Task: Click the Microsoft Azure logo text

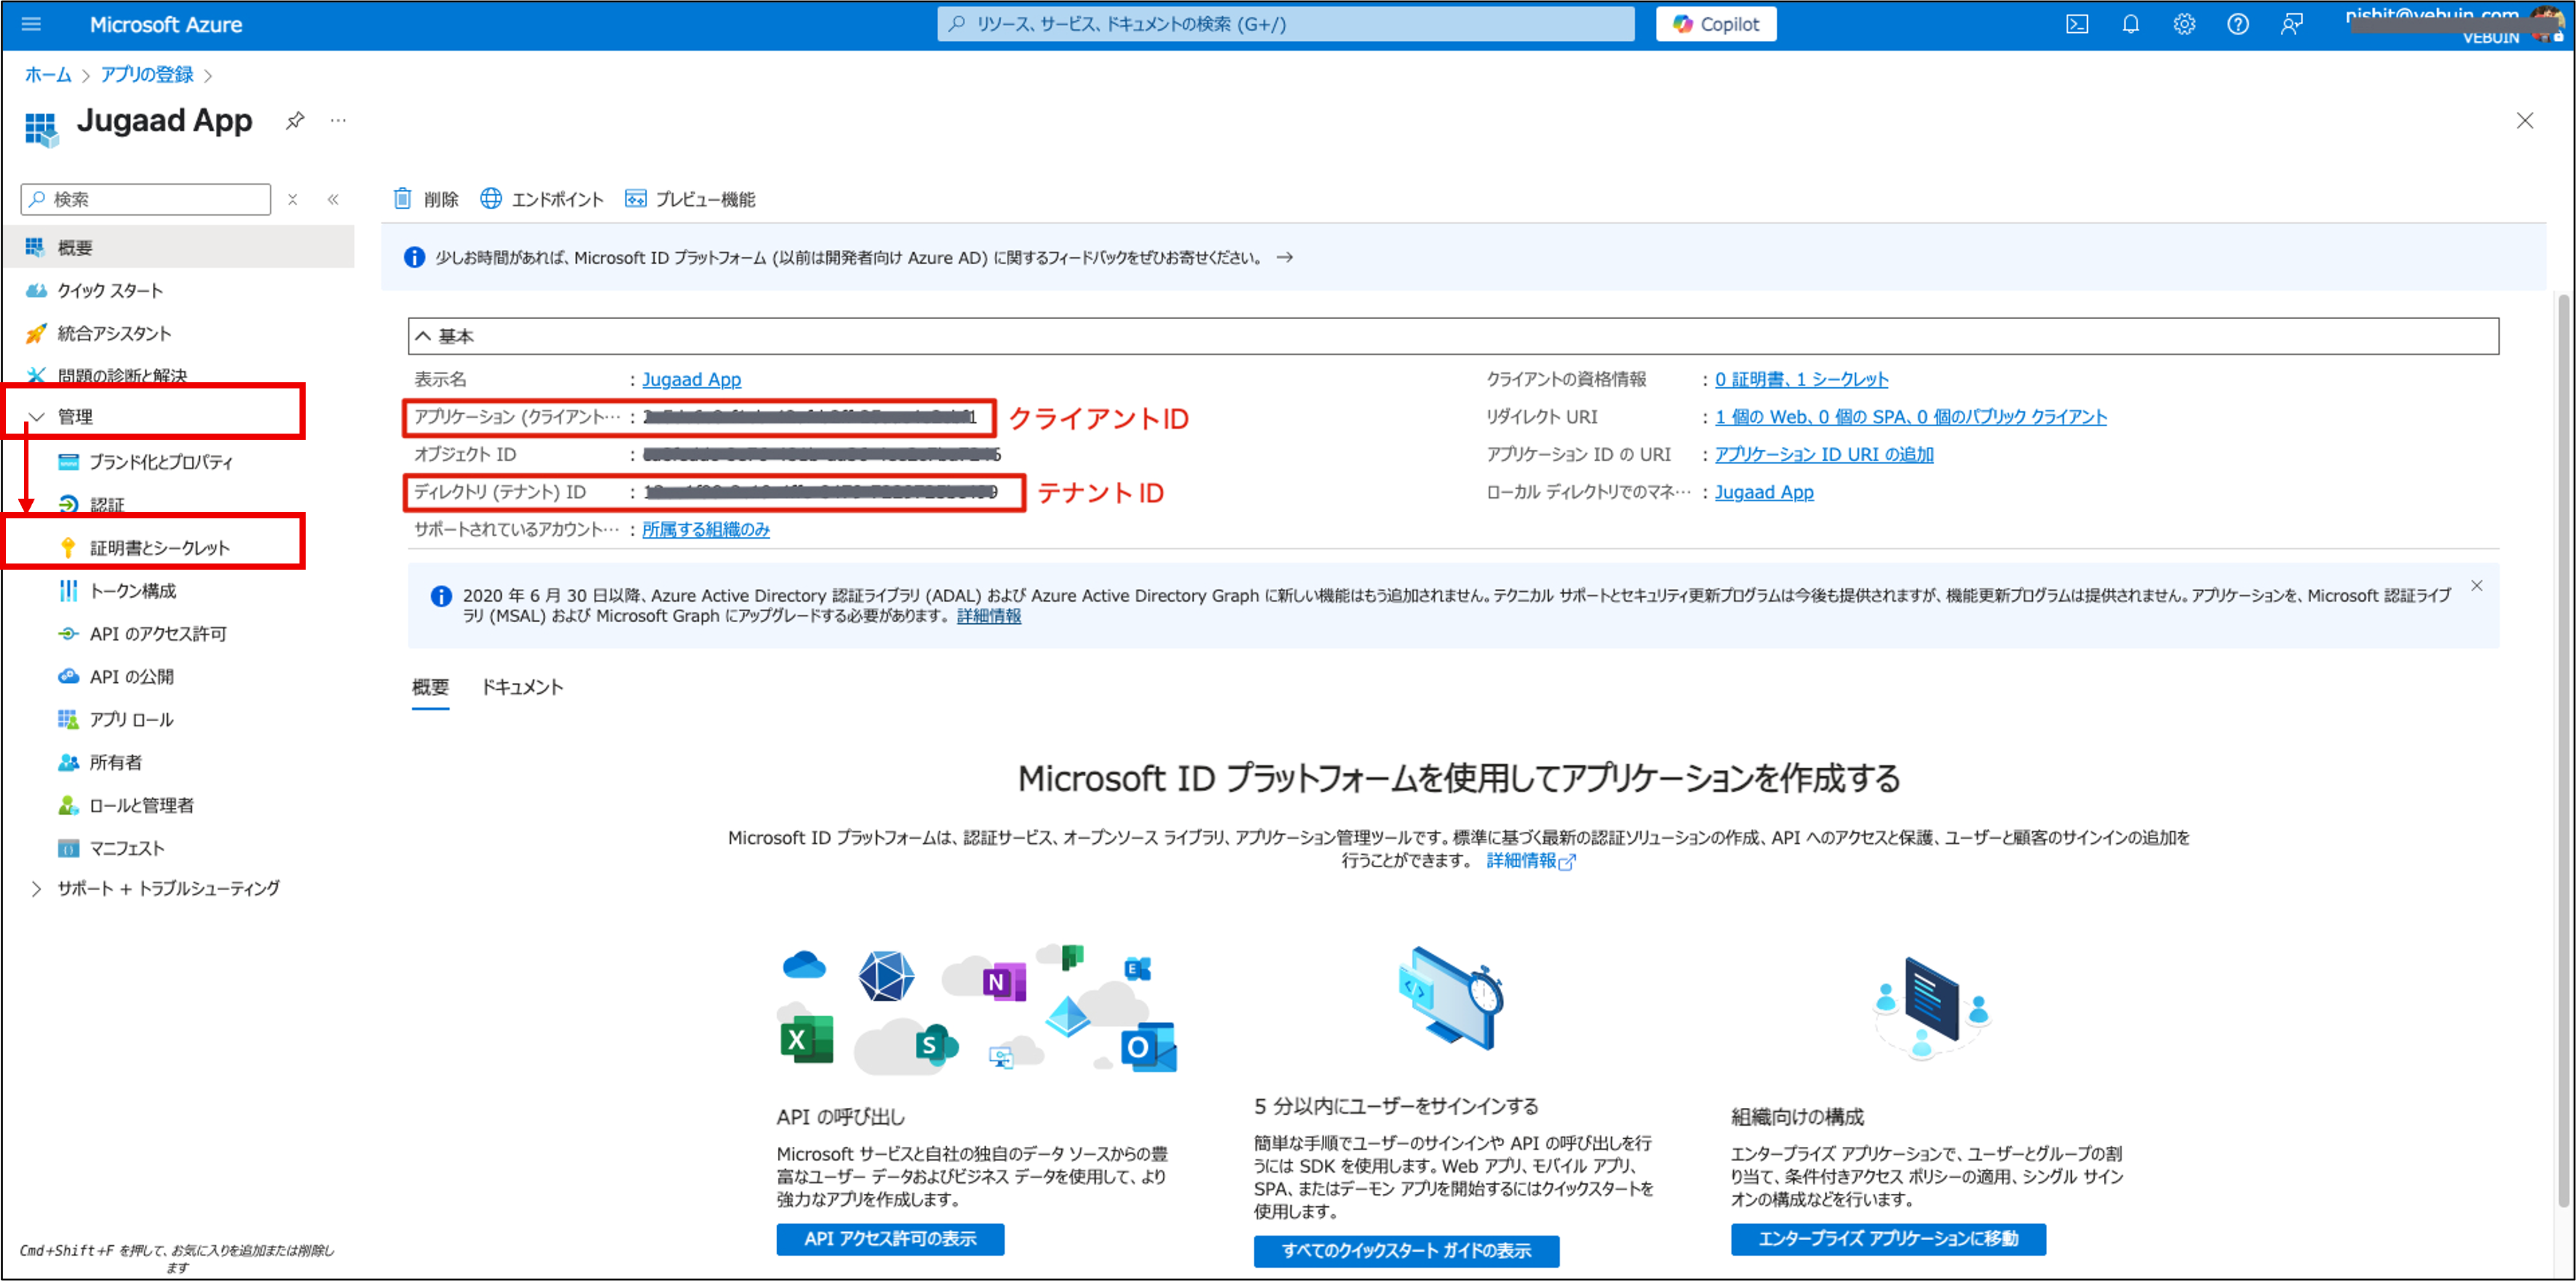Action: point(166,24)
